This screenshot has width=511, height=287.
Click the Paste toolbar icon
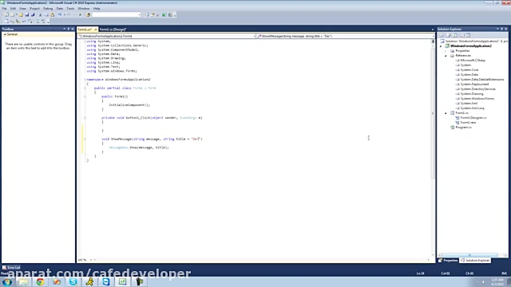pos(52,15)
